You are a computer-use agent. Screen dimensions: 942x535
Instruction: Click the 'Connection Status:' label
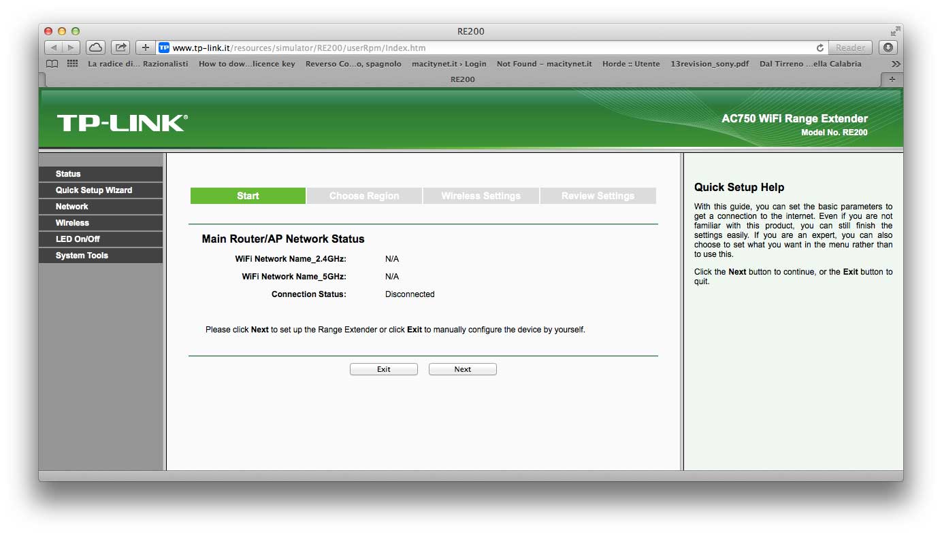click(309, 294)
